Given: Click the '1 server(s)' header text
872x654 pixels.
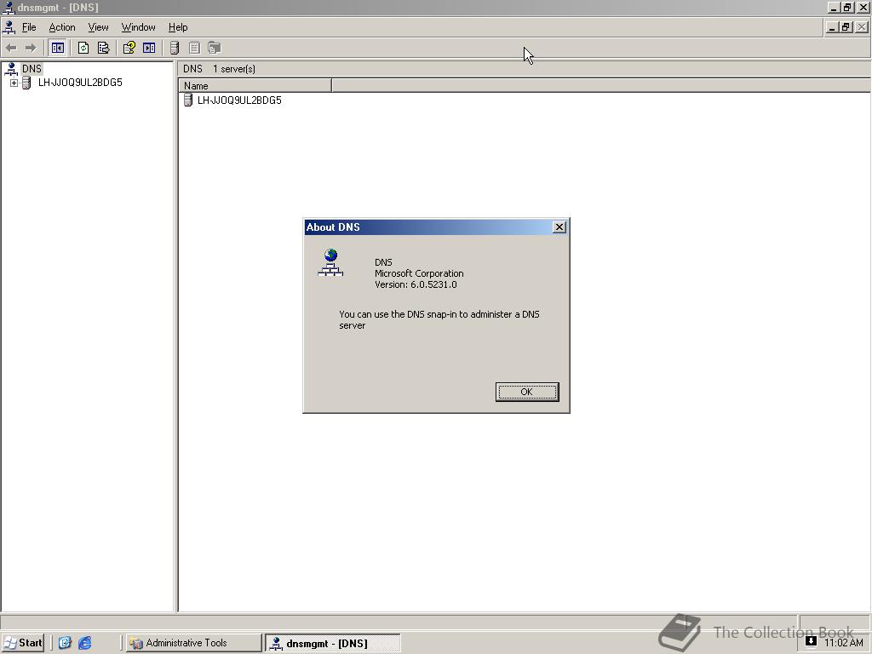Looking at the screenshot, I should [x=234, y=69].
